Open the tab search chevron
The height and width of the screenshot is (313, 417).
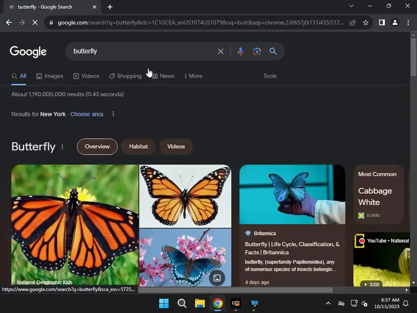click(351, 6)
